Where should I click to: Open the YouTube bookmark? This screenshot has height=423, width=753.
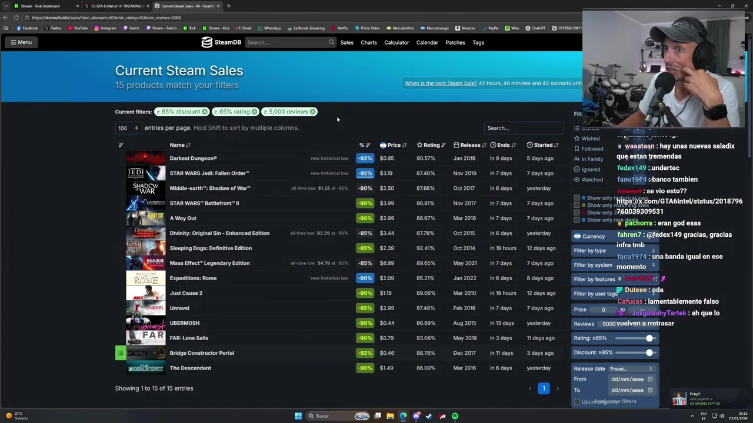(78, 28)
